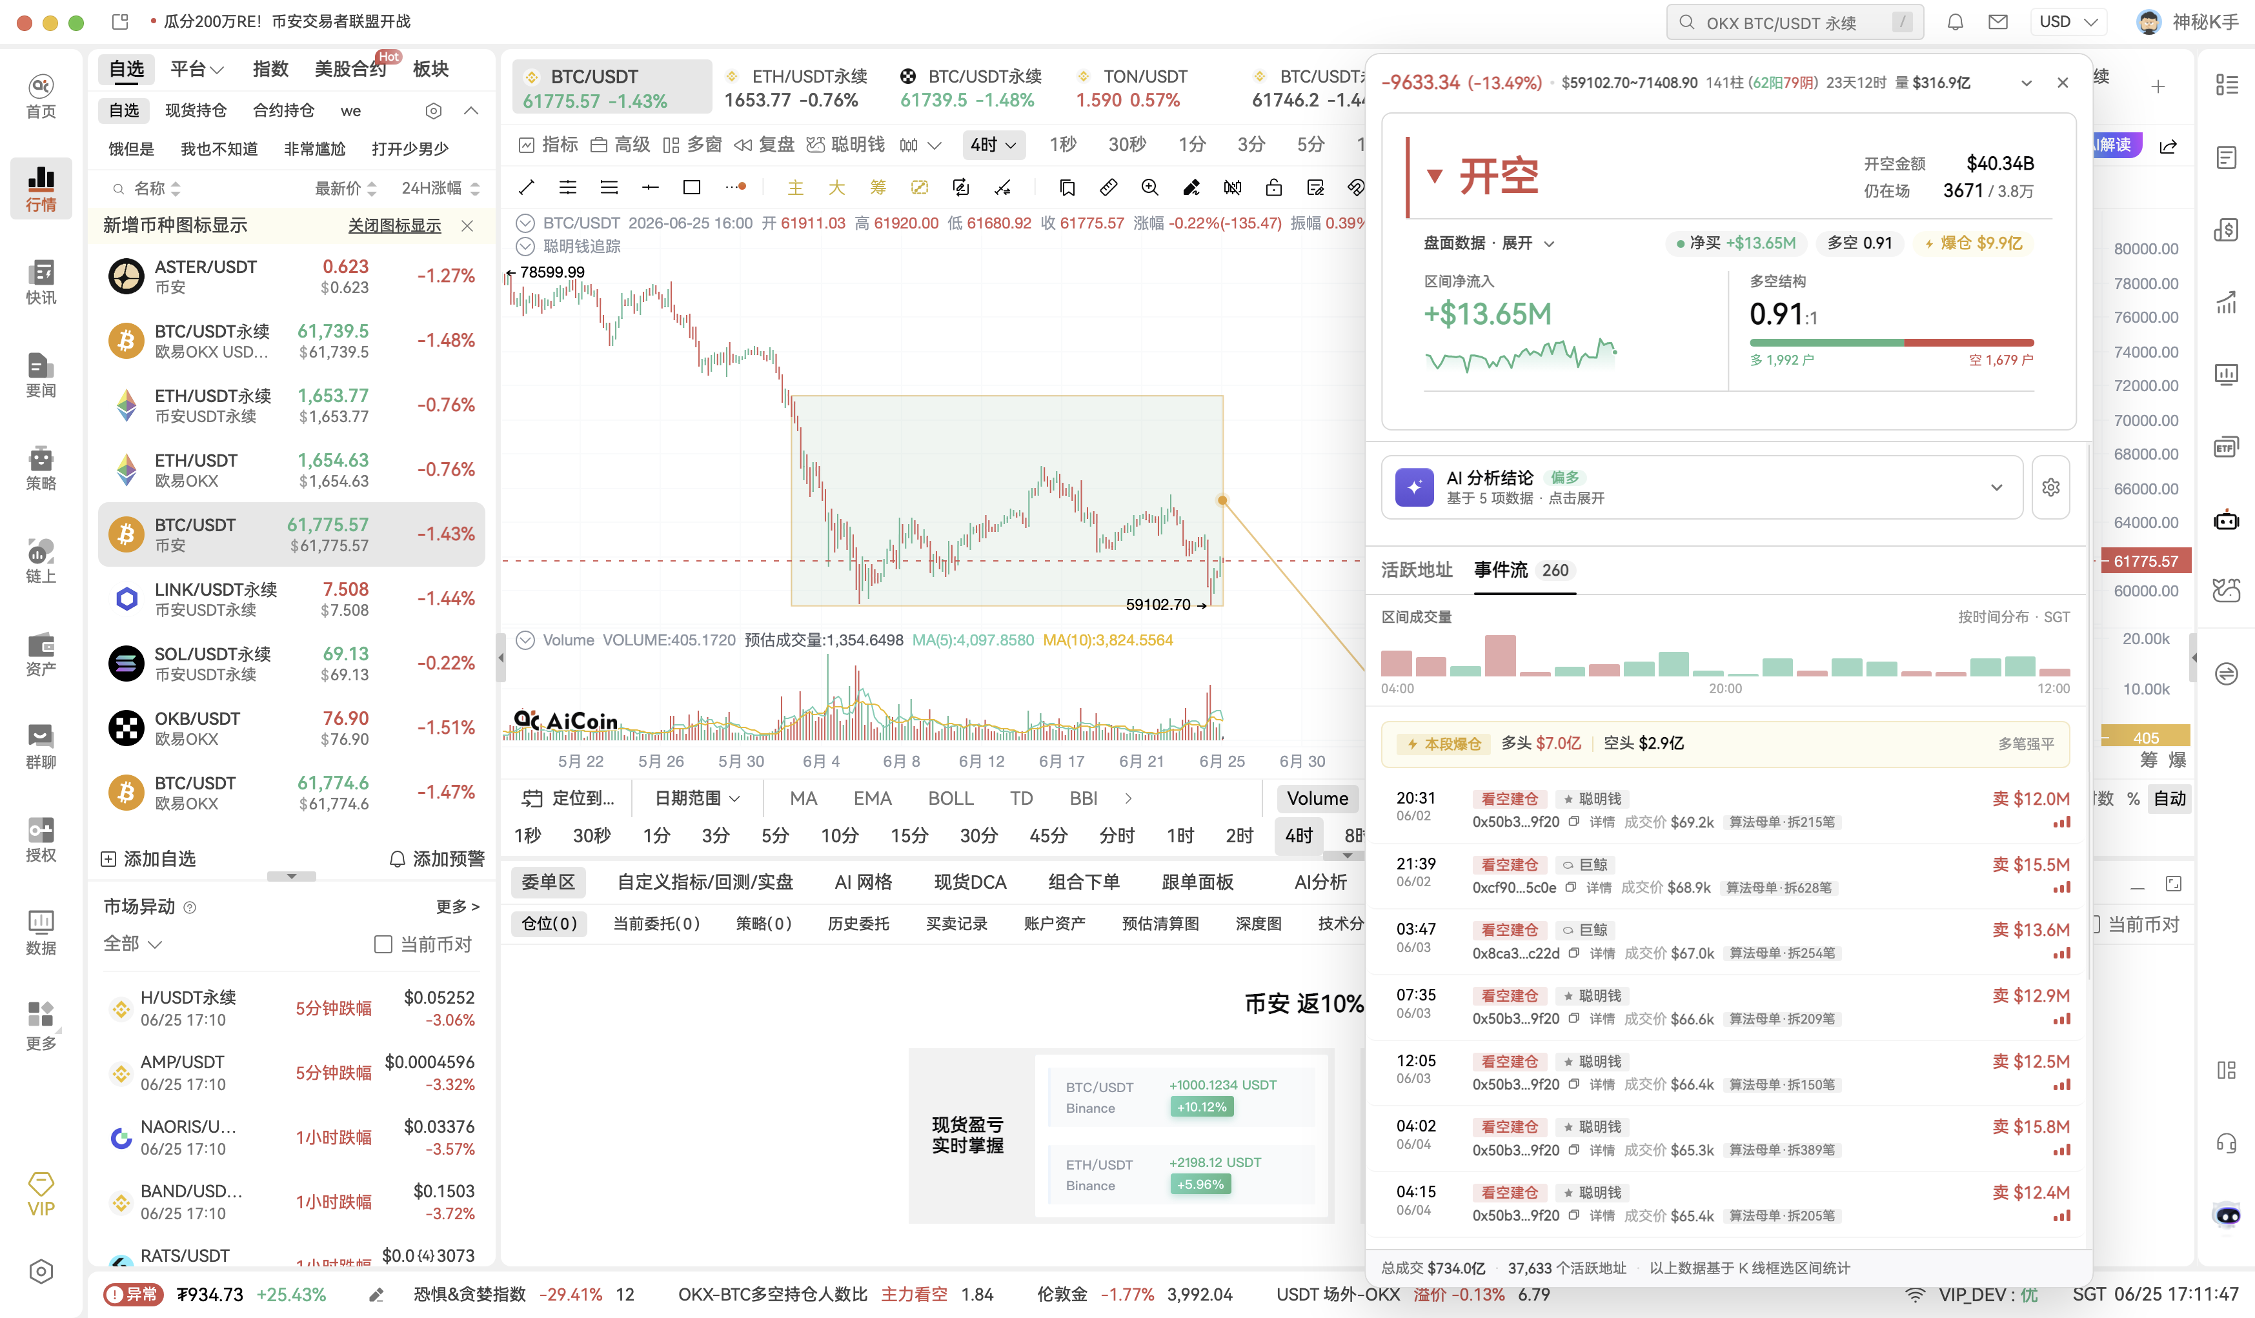This screenshot has width=2255, height=1318.
Task: Click 定位到... locate button
Action: click(x=568, y=798)
